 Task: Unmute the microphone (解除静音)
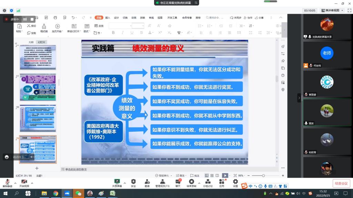(7, 181)
